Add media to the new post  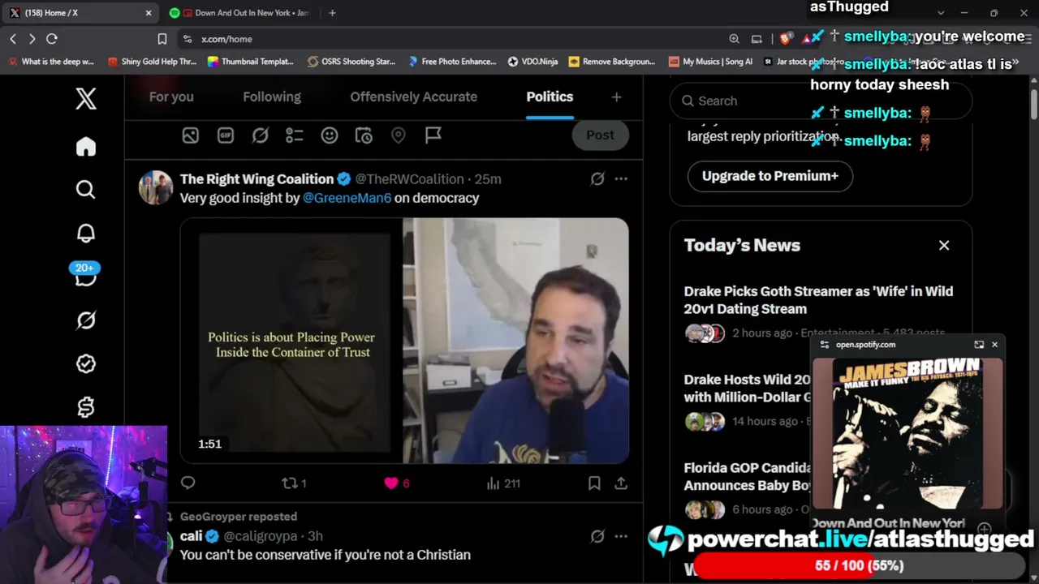click(x=190, y=135)
